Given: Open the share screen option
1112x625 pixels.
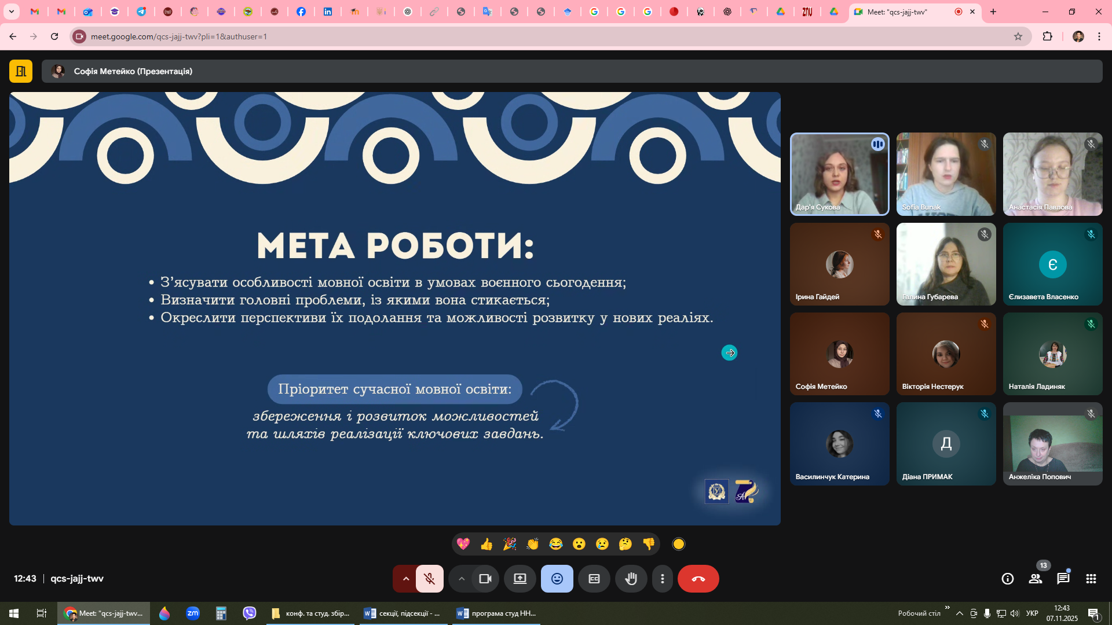Looking at the screenshot, I should [x=520, y=579].
